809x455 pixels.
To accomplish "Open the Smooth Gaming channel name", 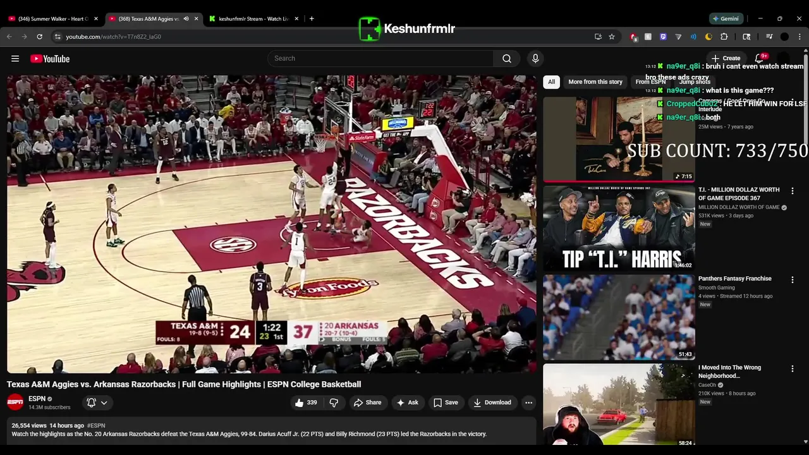I will 716,288.
